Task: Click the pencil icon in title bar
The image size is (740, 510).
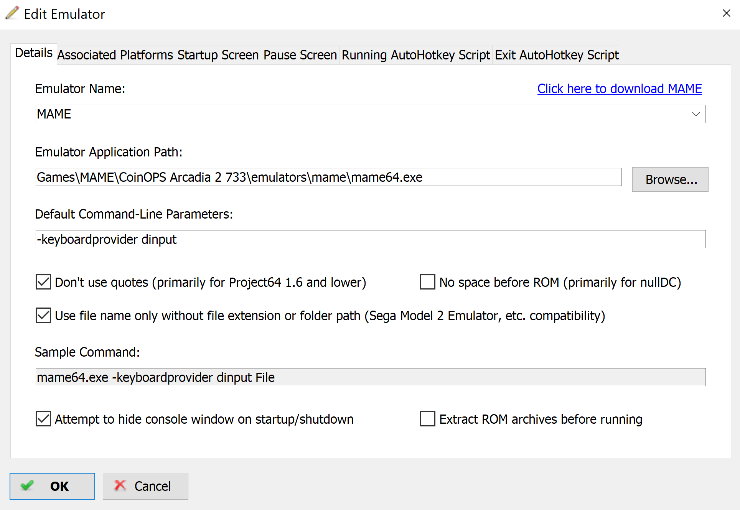Action: (12, 13)
